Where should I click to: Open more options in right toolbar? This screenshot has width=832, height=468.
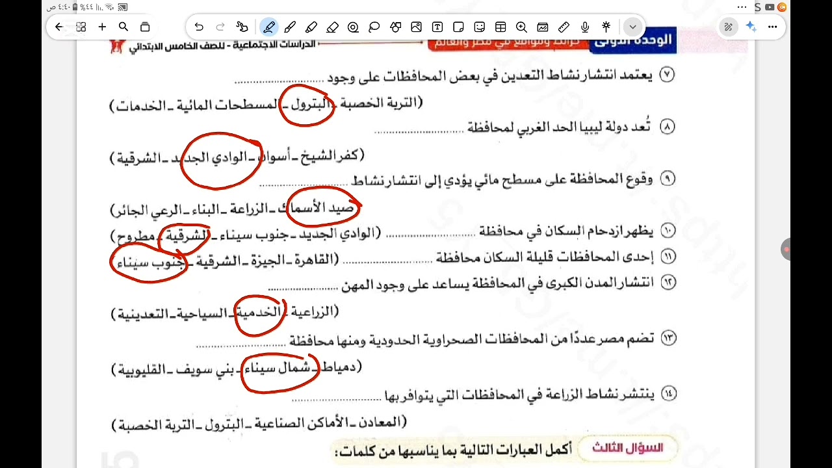(772, 27)
